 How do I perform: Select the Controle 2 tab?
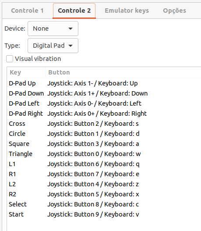pos(74,11)
